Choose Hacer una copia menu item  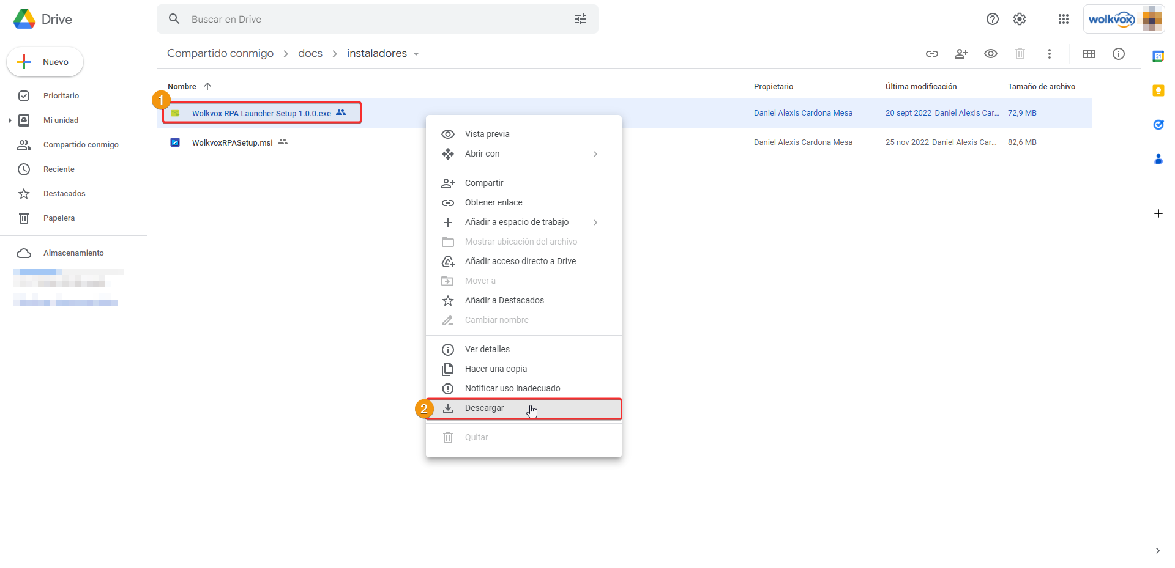(524, 369)
